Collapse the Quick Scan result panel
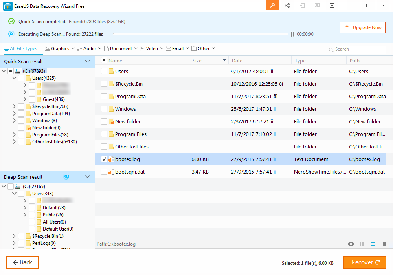Image resolution: width=393 pixels, height=275 pixels. [x=88, y=61]
